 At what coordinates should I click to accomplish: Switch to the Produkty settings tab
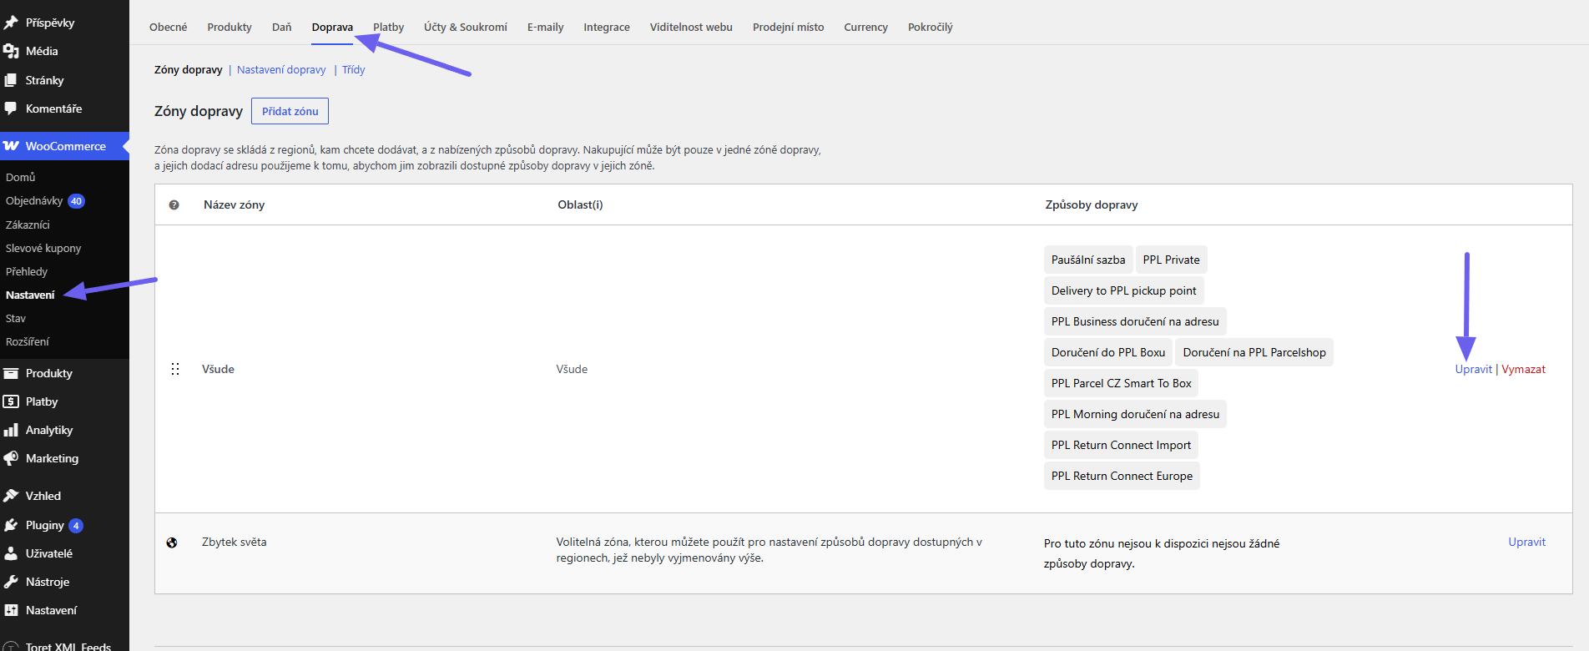(230, 27)
